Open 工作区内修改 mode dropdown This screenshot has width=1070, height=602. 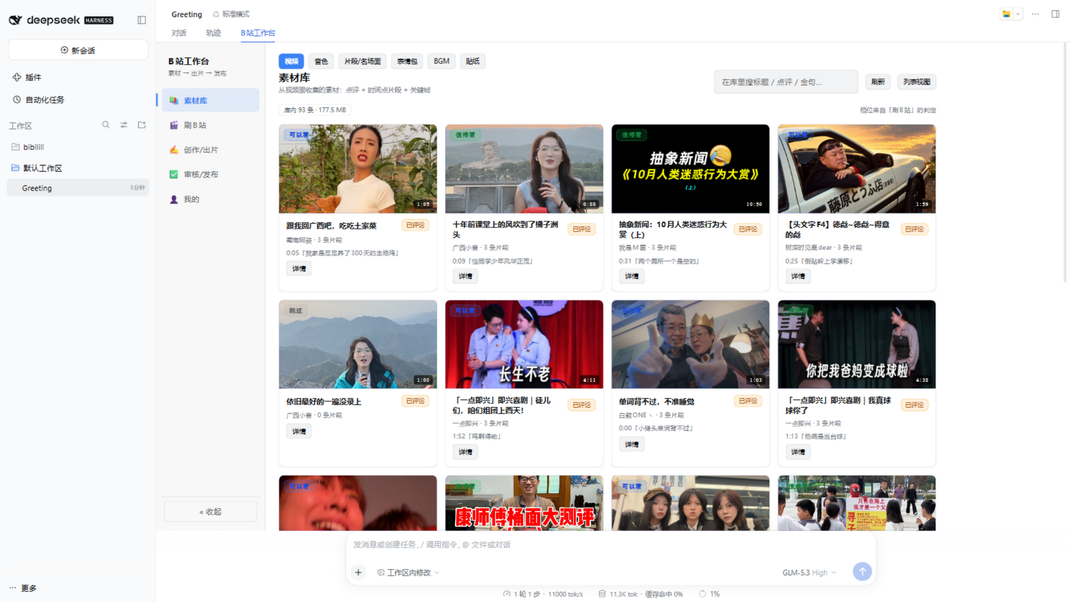408,572
